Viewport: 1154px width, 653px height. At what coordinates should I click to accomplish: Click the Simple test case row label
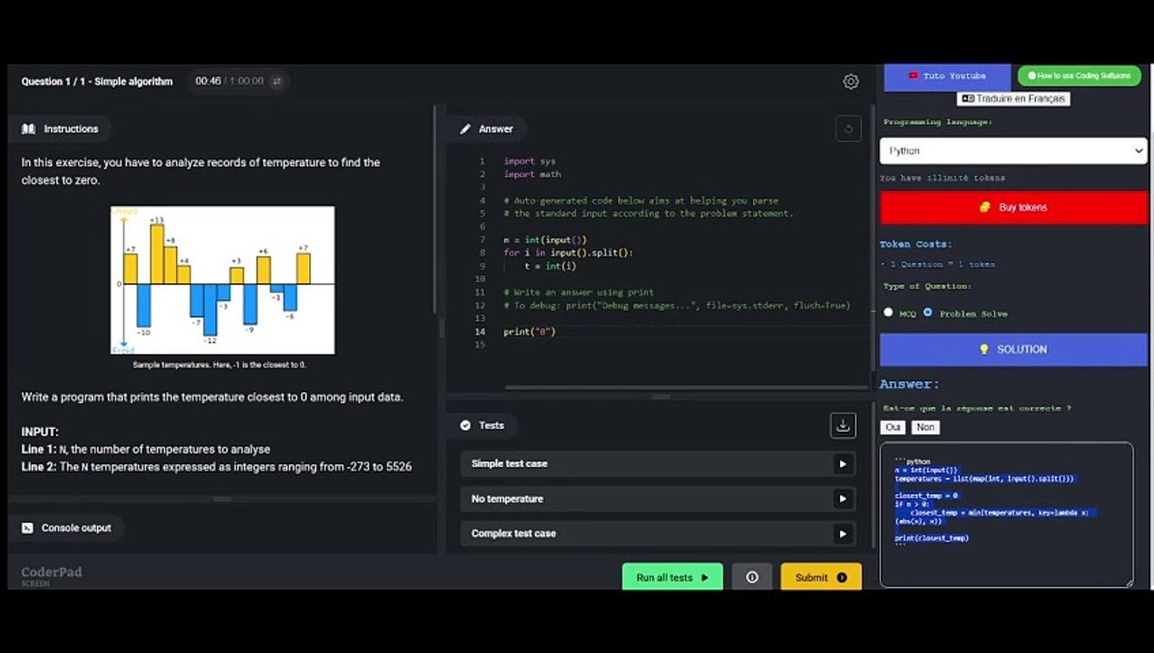tap(509, 463)
